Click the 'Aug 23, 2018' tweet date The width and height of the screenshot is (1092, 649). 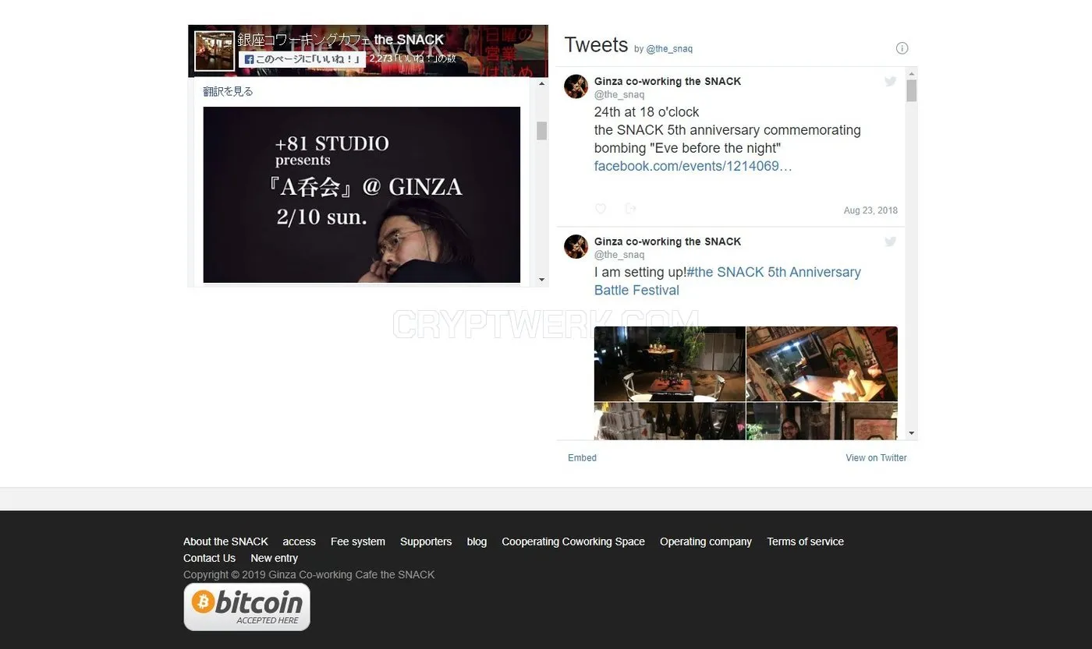point(870,210)
